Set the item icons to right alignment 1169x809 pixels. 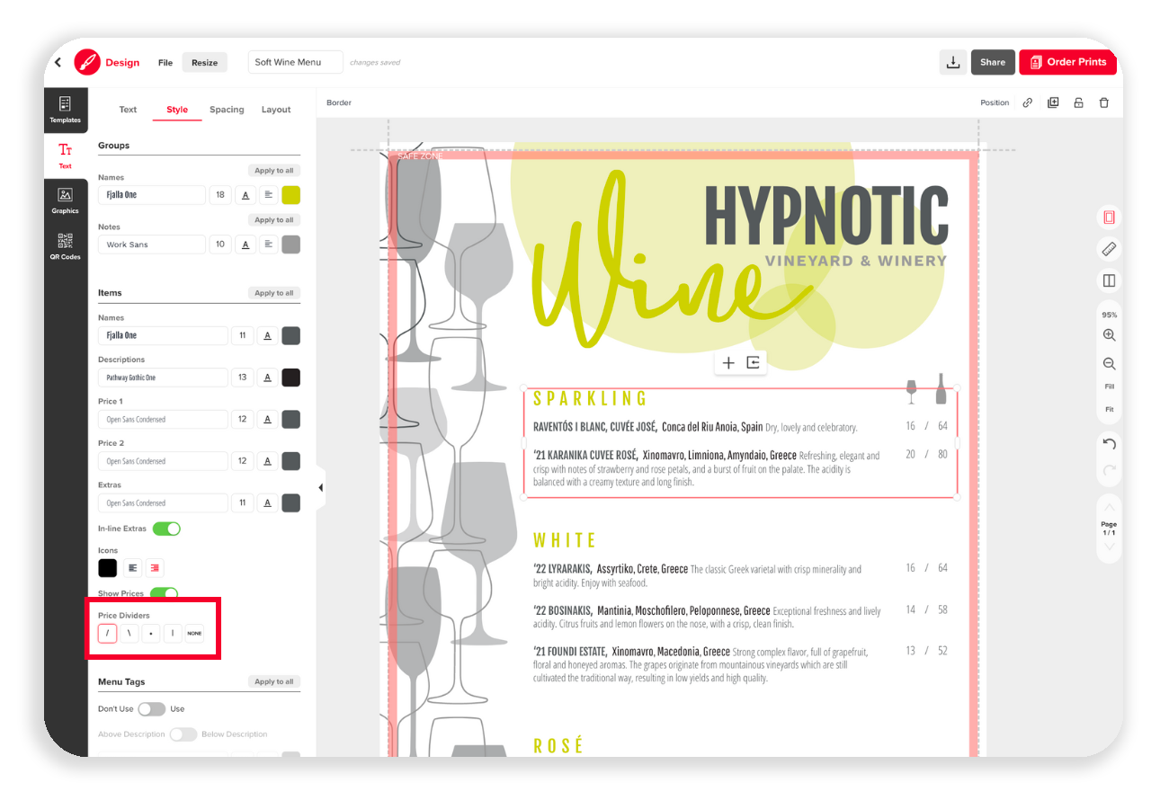155,567
